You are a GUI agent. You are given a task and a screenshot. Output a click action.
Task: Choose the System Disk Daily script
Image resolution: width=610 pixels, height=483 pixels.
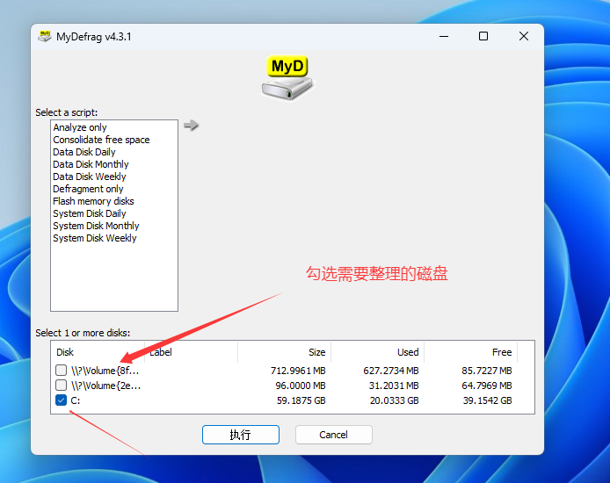click(90, 213)
